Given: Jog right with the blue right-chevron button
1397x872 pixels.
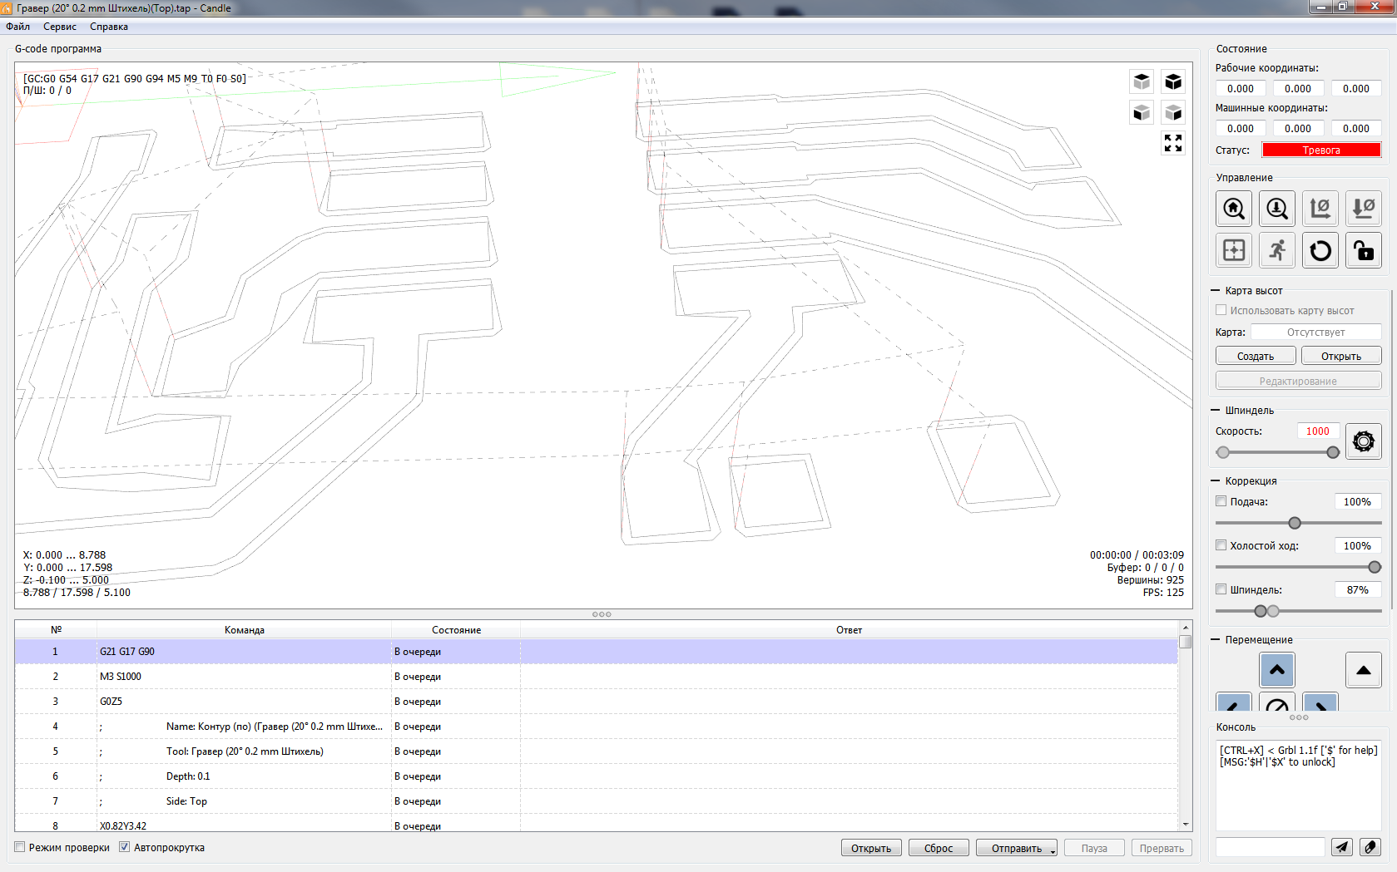Looking at the screenshot, I should pyautogui.click(x=1320, y=702).
